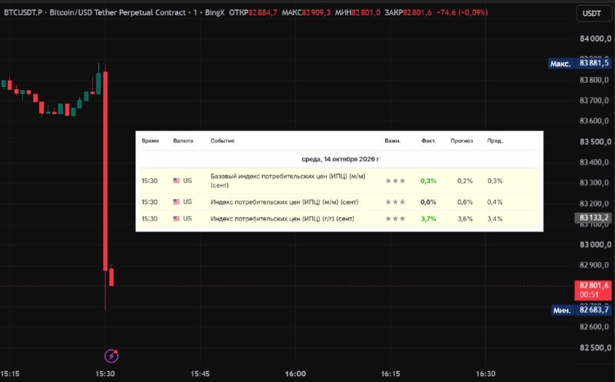Image resolution: width=615 pixels, height=382 pixels.
Task: Open the Базовый индекс потребительских цен event
Action: [288, 181]
